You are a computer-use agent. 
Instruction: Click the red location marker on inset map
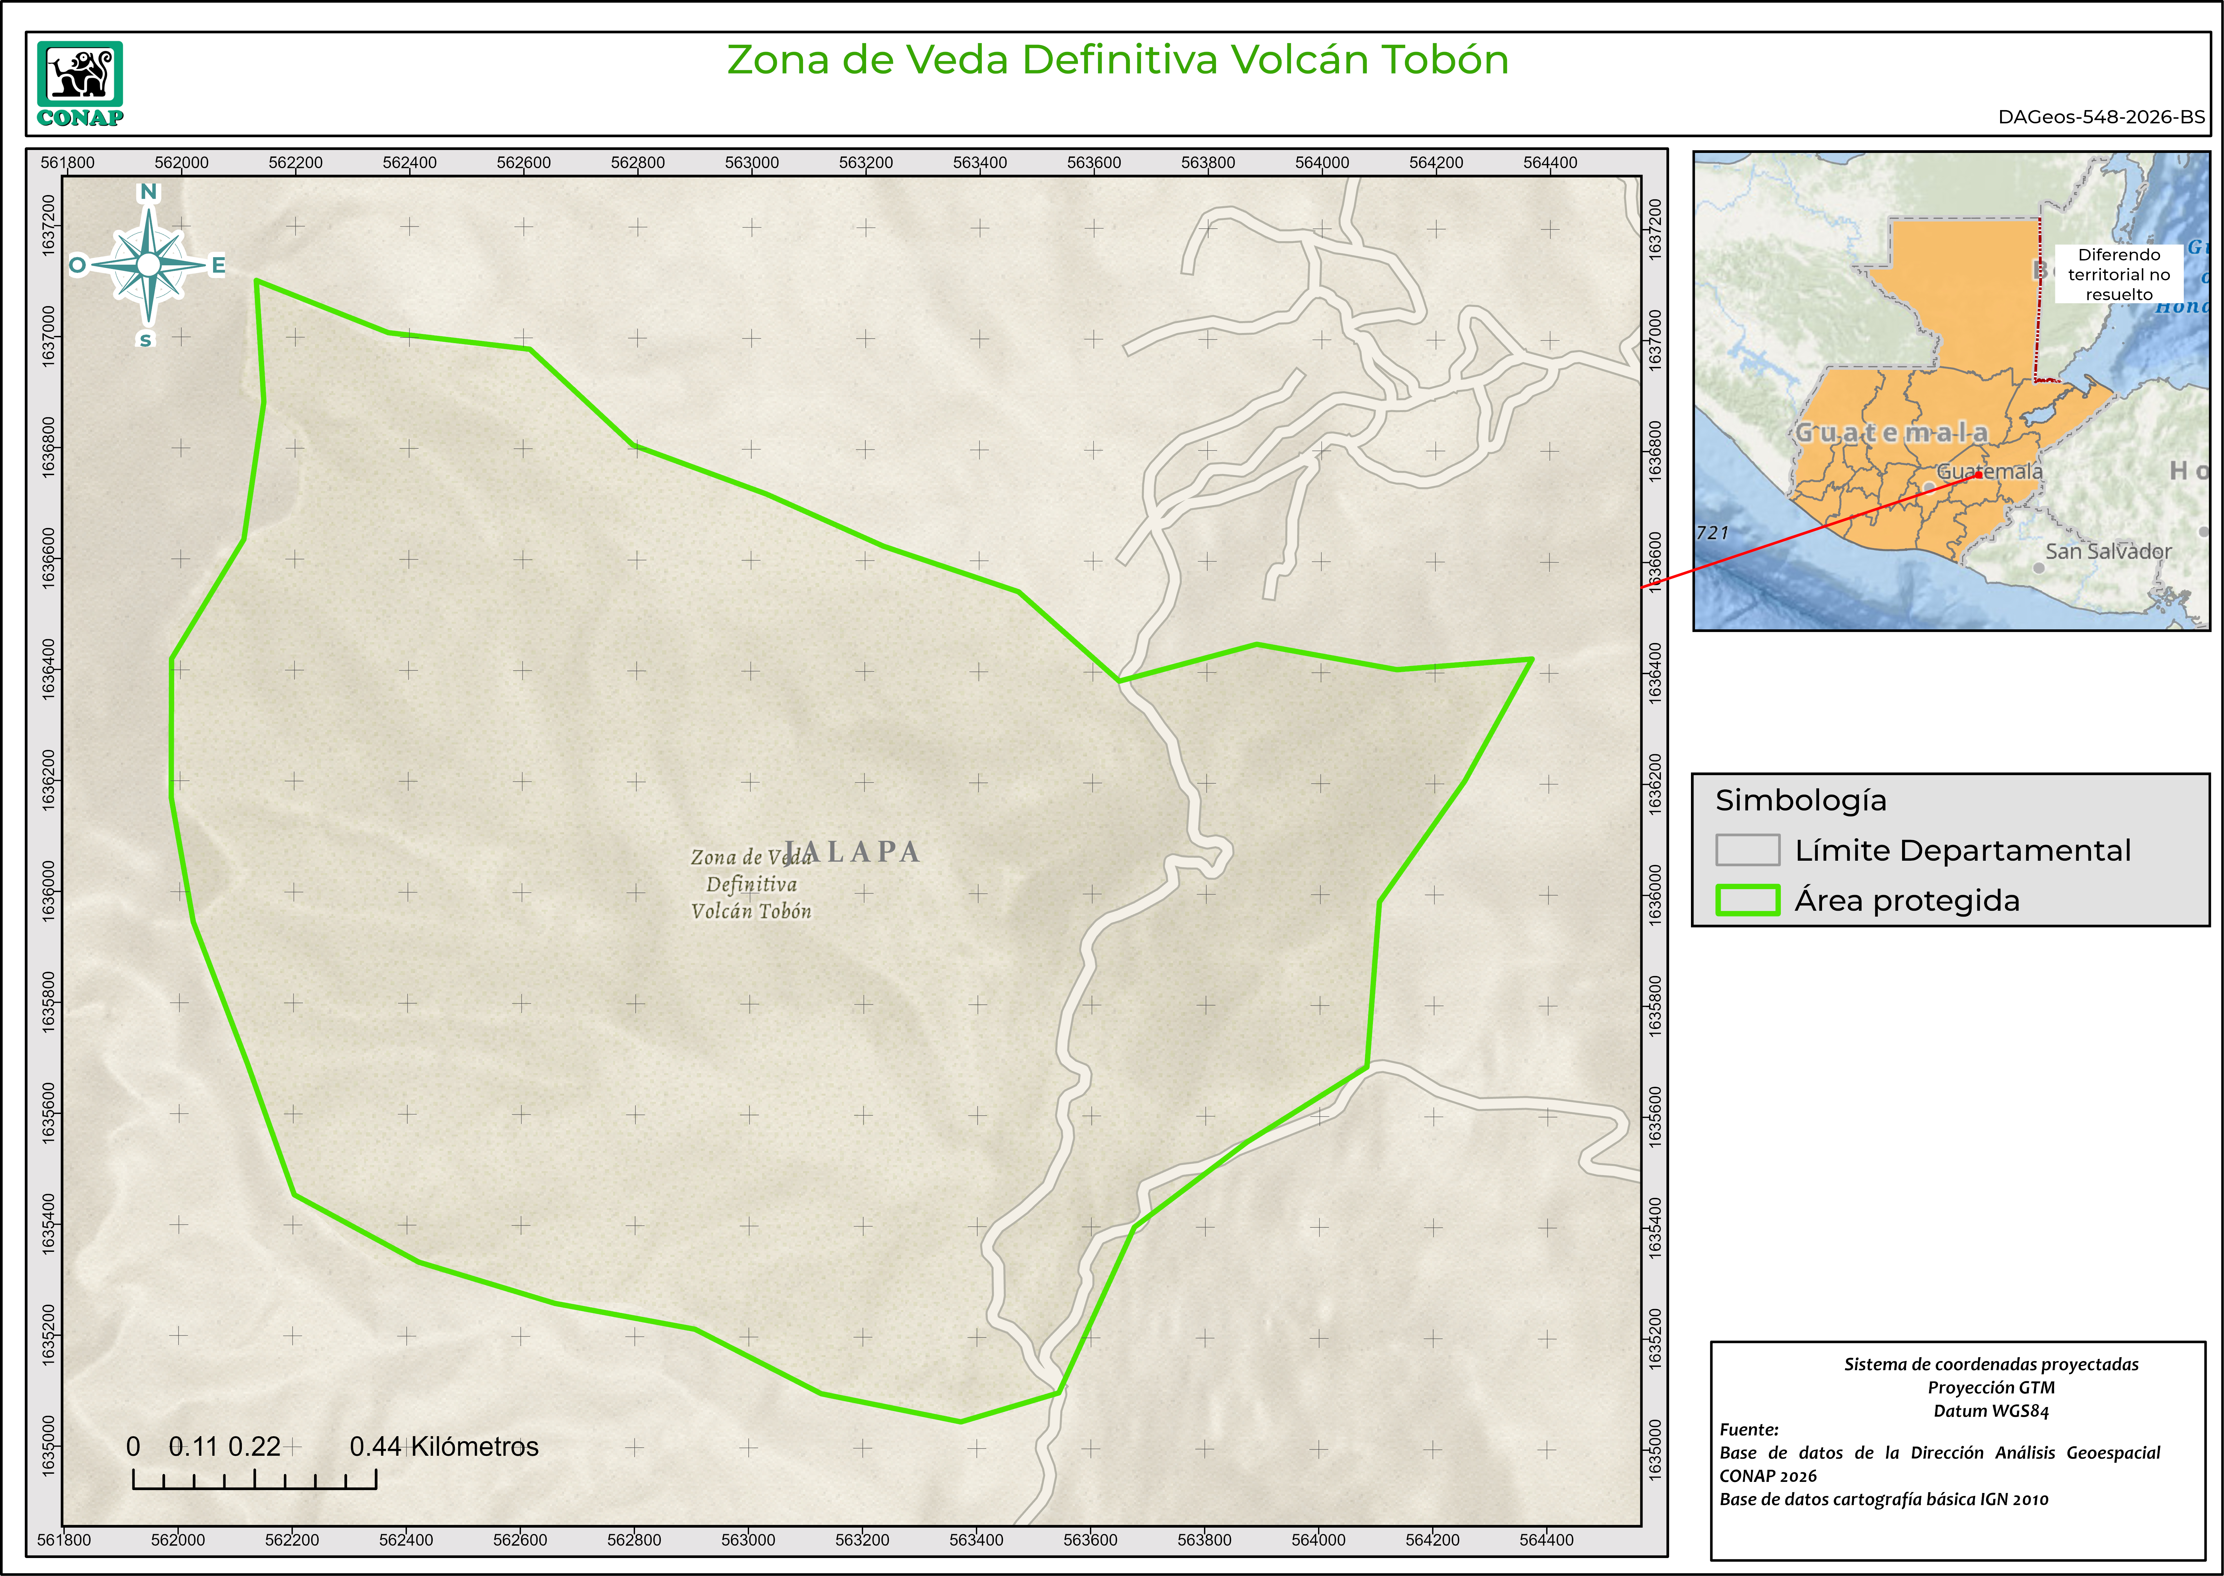tap(1979, 474)
